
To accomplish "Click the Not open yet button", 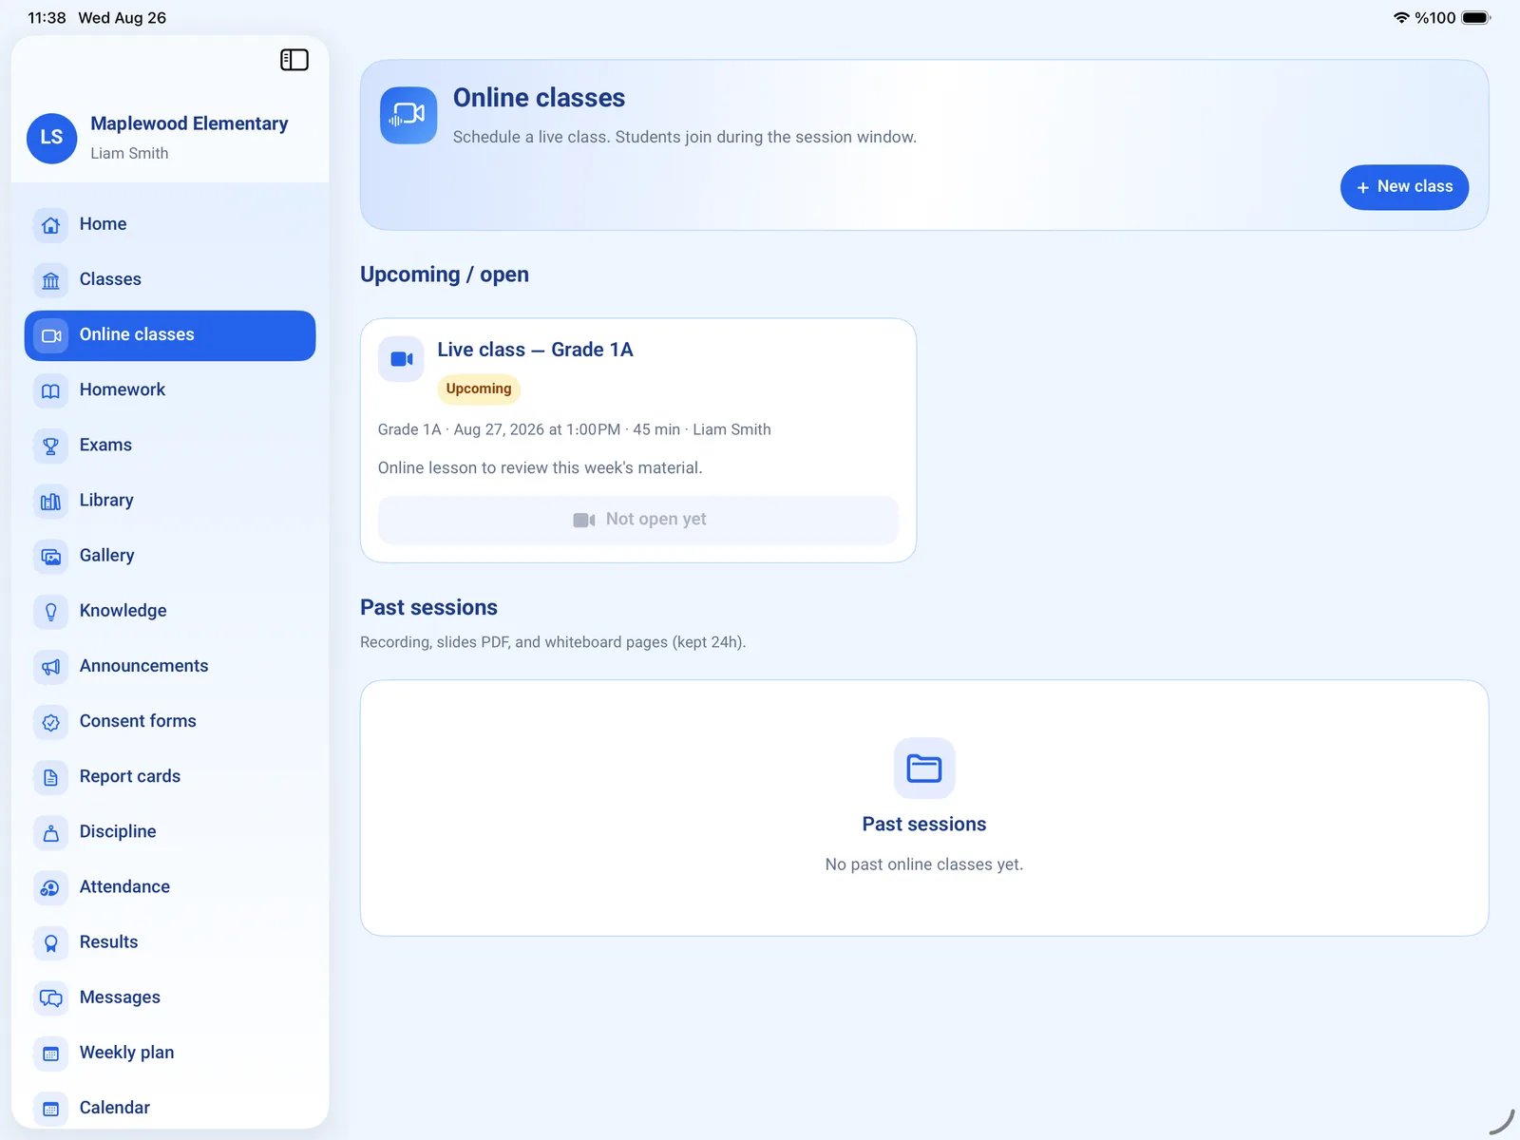I will click(x=638, y=520).
